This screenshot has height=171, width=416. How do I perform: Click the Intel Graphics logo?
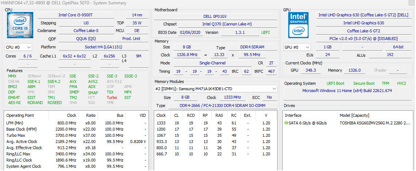[x=298, y=25]
